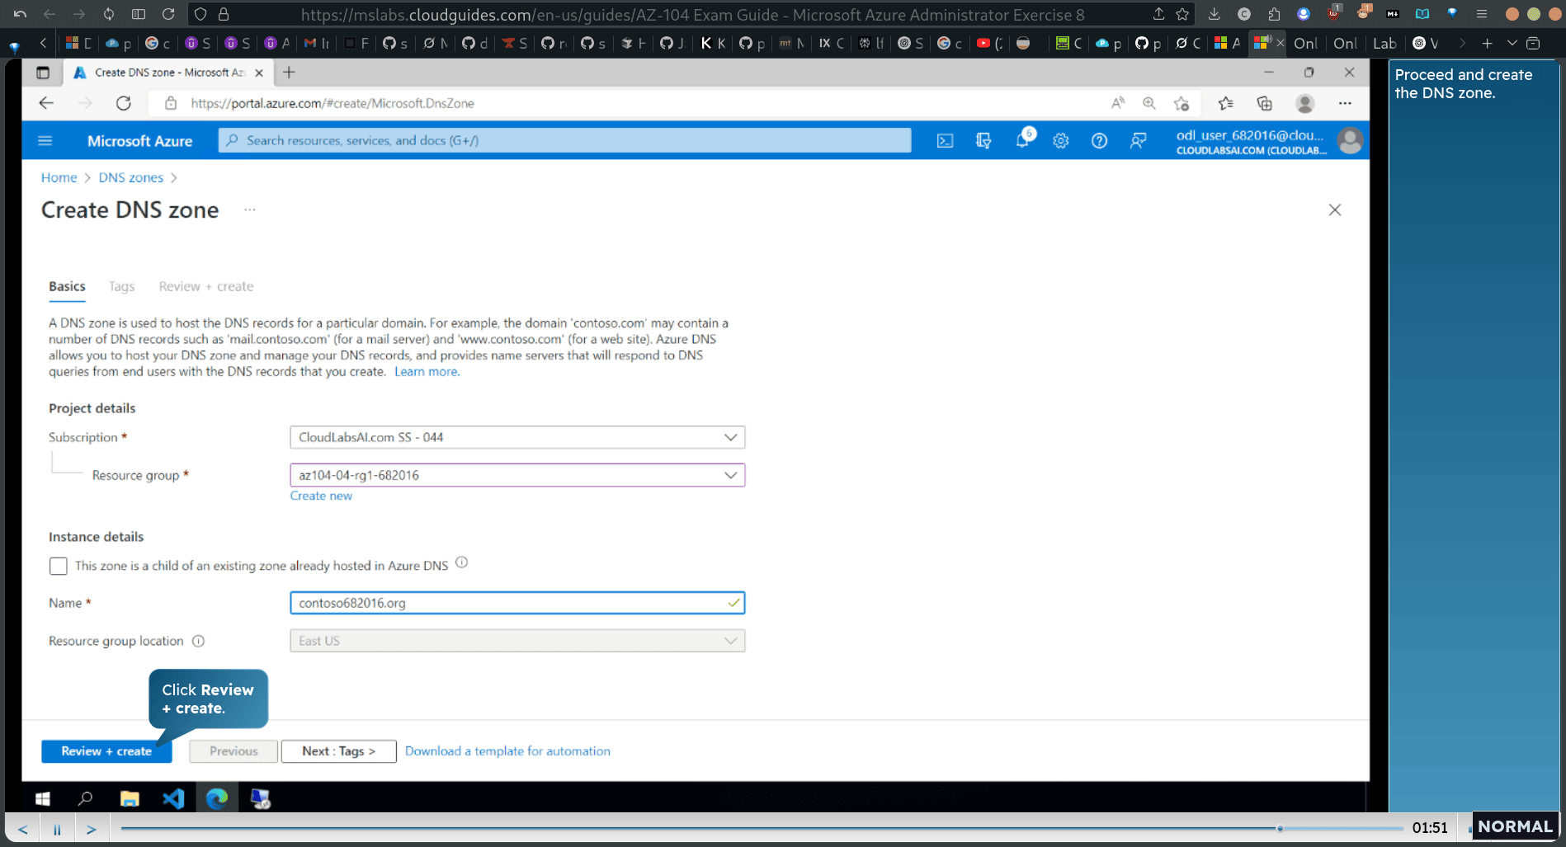Open Edge tab actions menu icon

coord(43,73)
